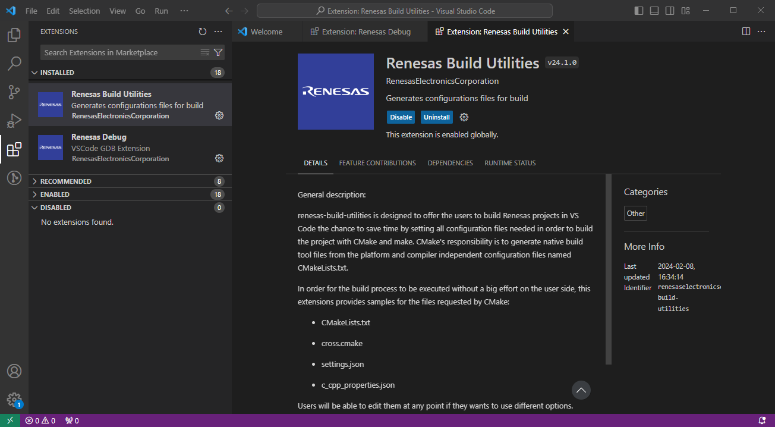Click the remote window status bar icon
Viewport: 775px width, 427px height.
(x=10, y=420)
